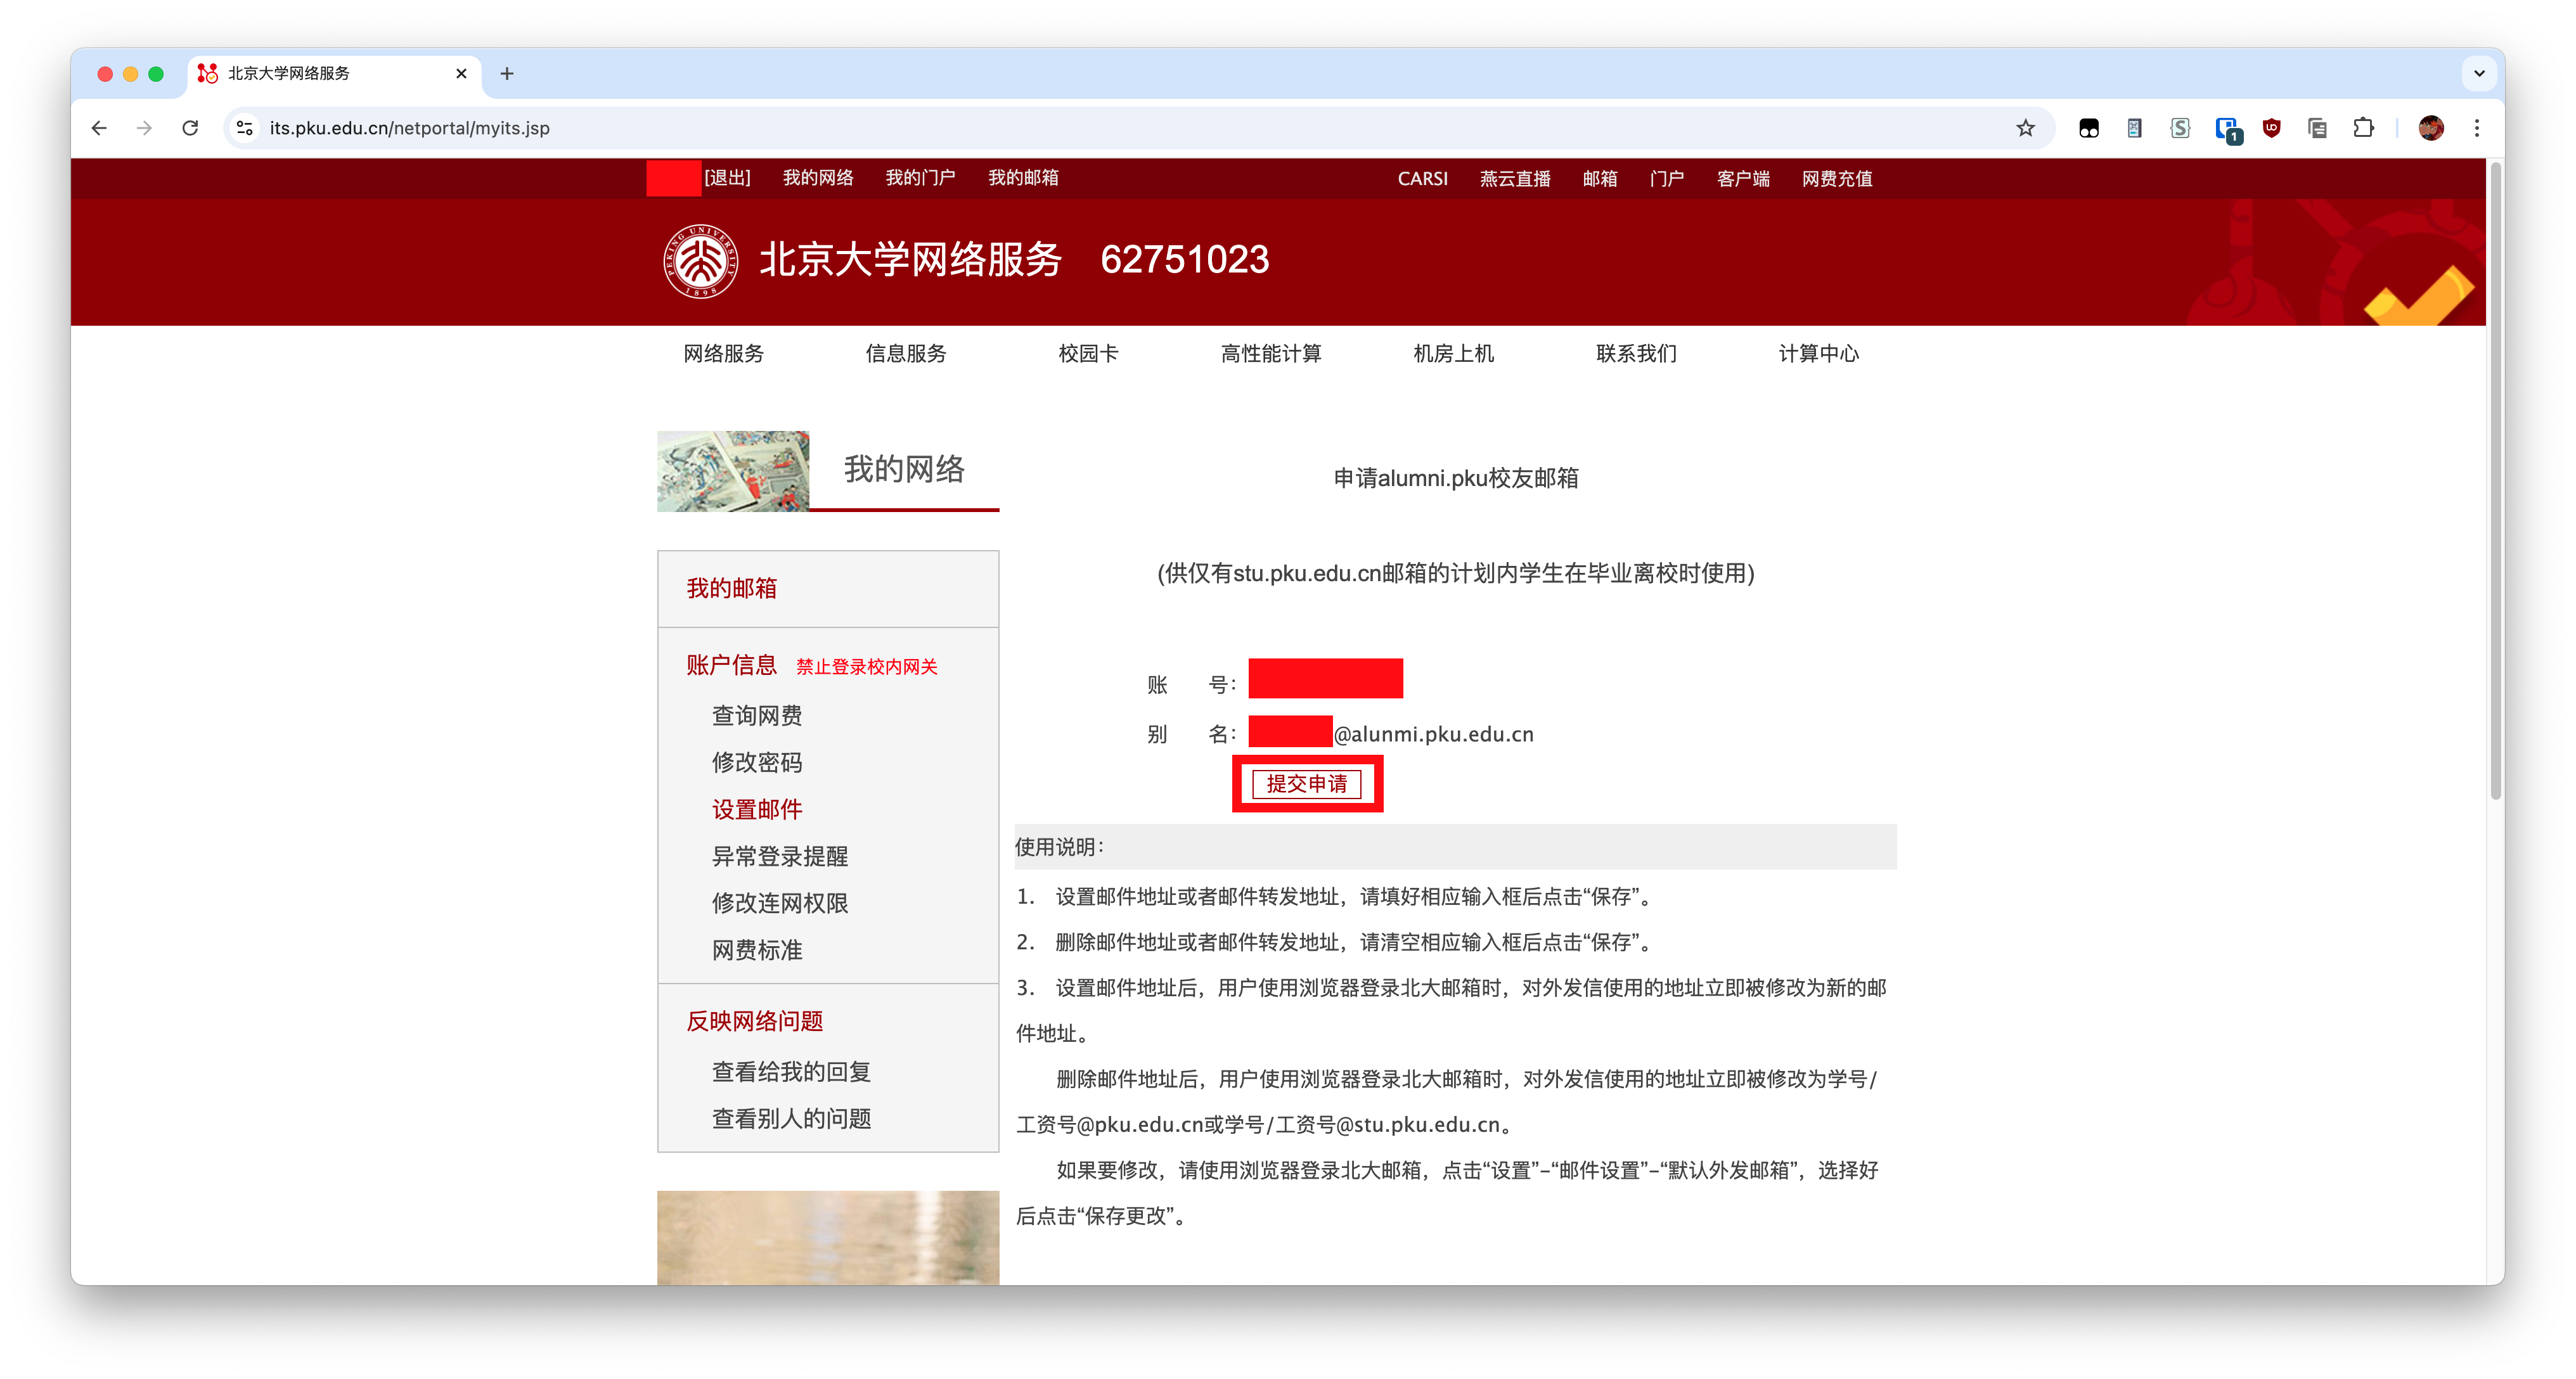The height and width of the screenshot is (1379, 2576).
Task: Open Chrome's three-dot menu
Action: pyautogui.click(x=2478, y=128)
